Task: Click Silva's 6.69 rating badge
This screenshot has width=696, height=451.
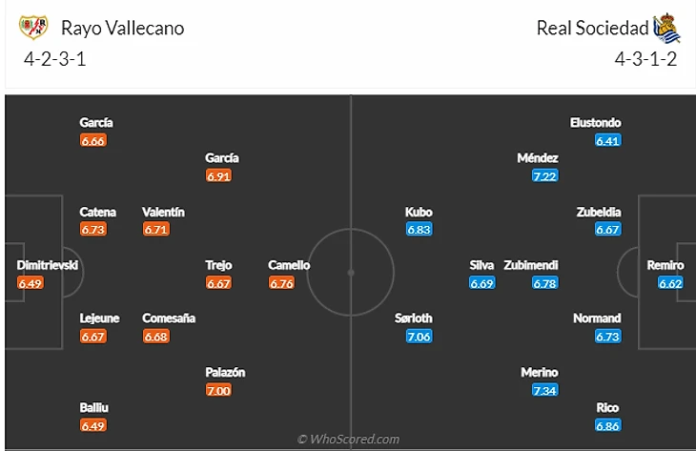Action: tap(482, 283)
